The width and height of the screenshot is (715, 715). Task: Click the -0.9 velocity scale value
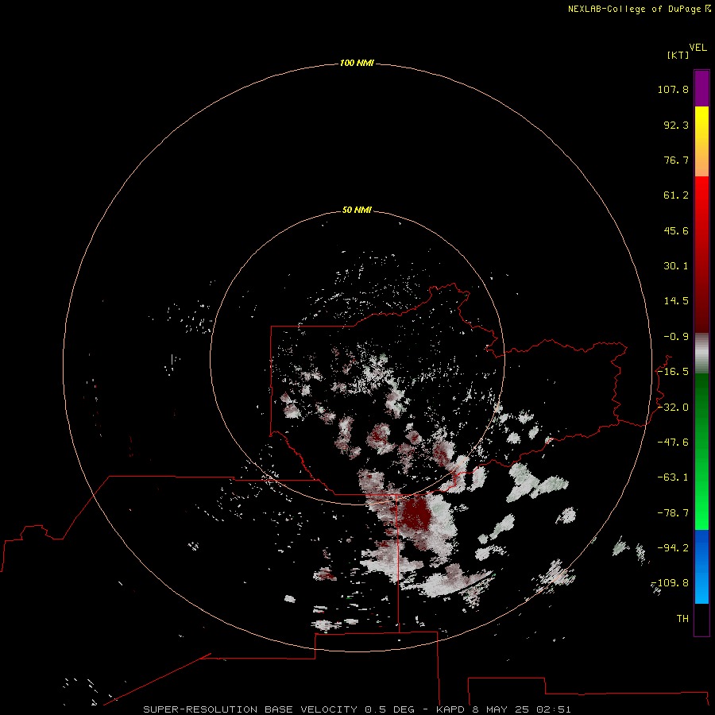(676, 337)
